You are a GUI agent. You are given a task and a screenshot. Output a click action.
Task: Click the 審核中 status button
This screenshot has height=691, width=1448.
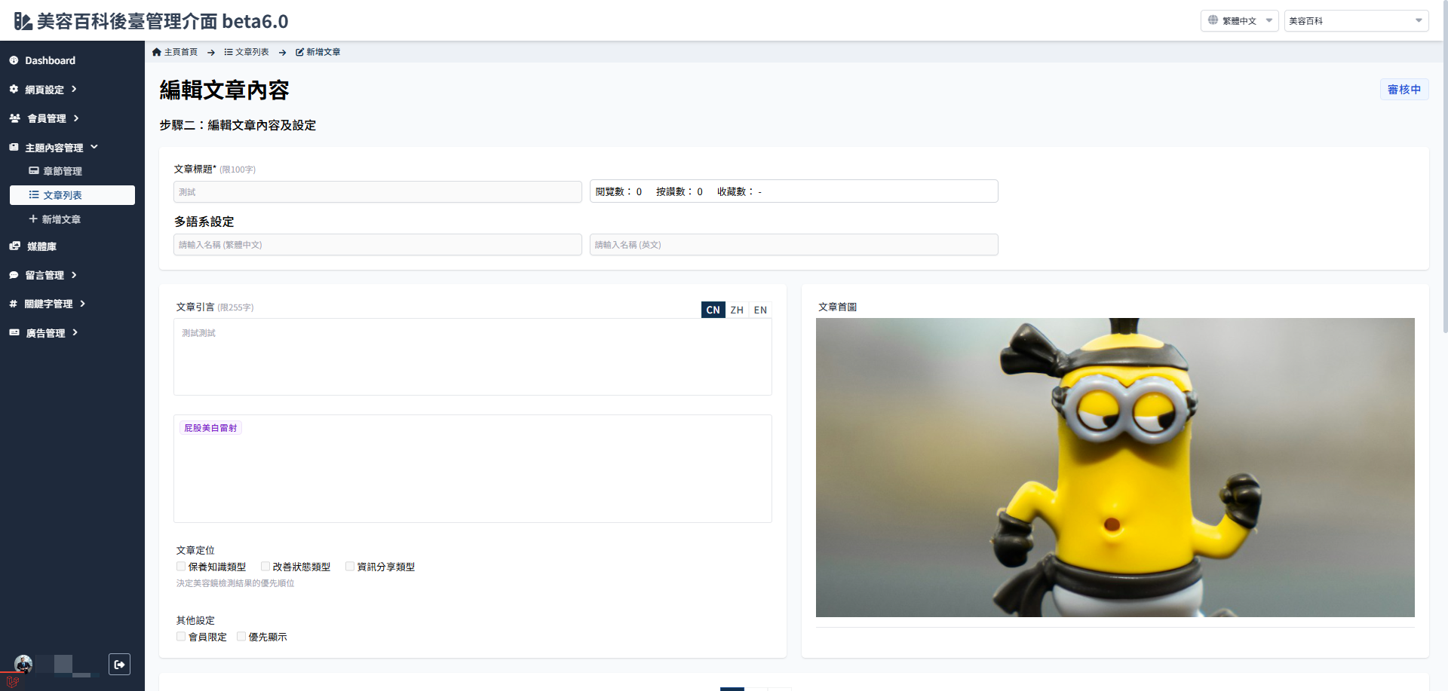(1404, 90)
